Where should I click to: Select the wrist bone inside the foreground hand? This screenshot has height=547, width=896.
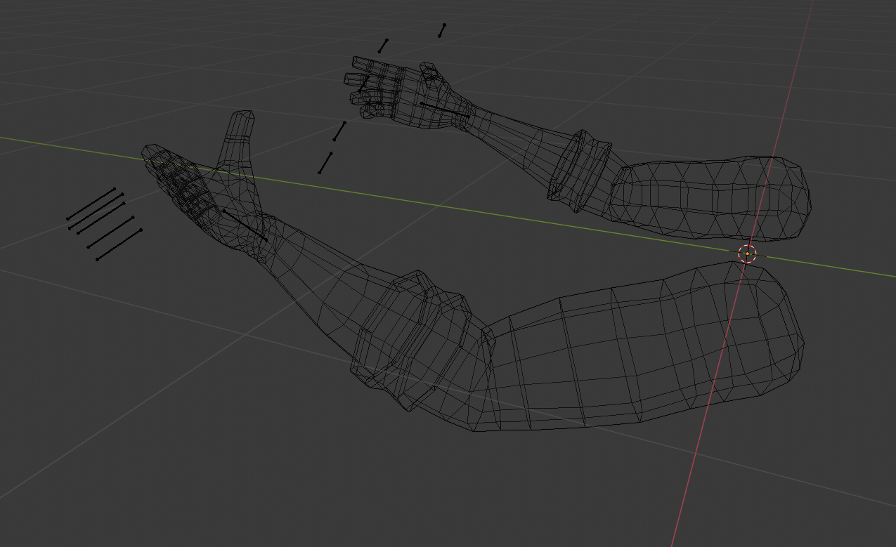[x=245, y=225]
